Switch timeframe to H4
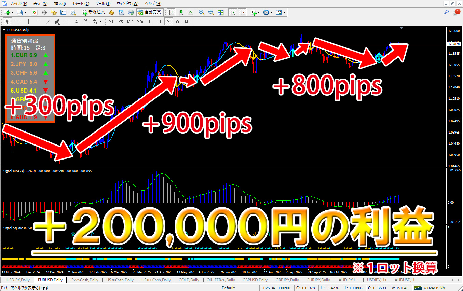 (159, 22)
